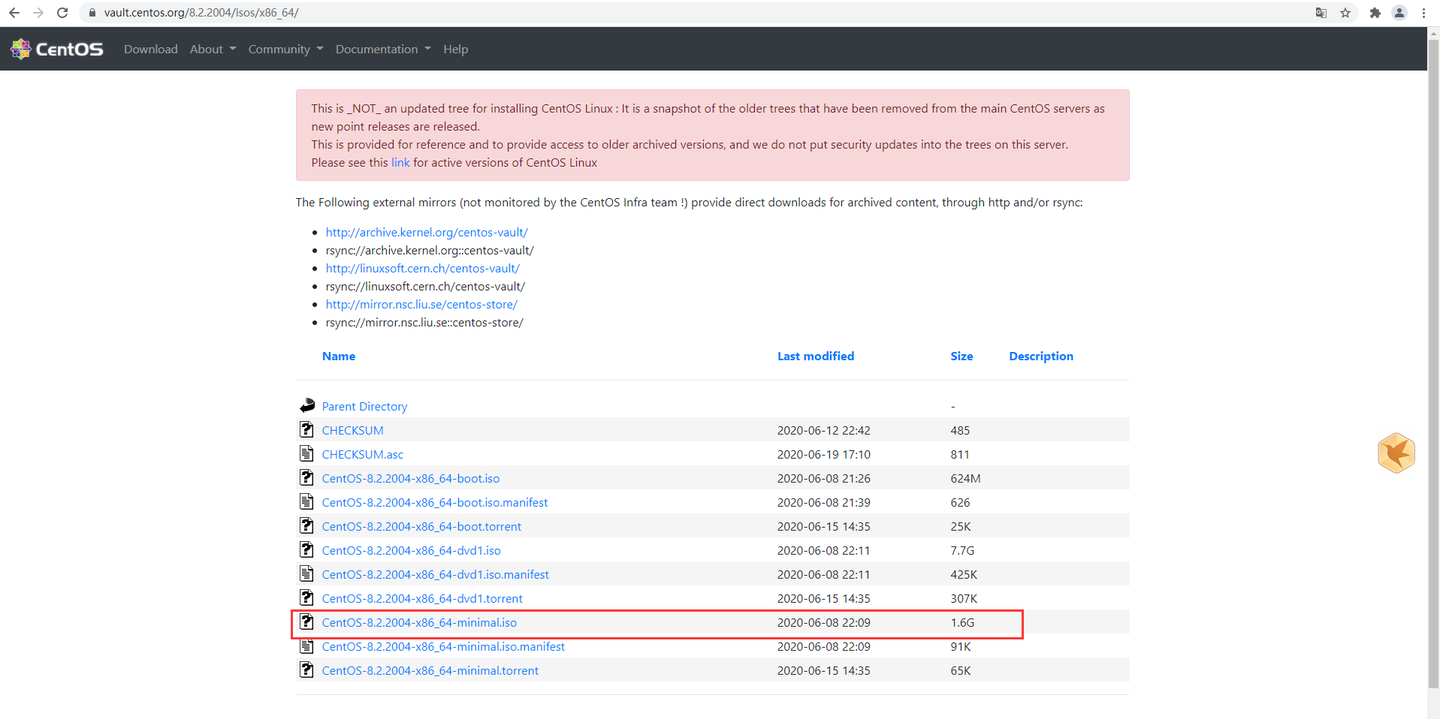Click the date 2020-06-19 17:10
Image resolution: width=1440 pixels, height=719 pixels.
pos(824,454)
